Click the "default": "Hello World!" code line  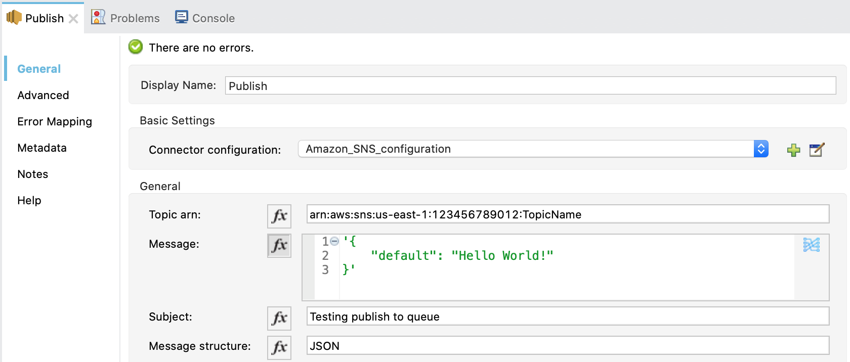point(462,255)
